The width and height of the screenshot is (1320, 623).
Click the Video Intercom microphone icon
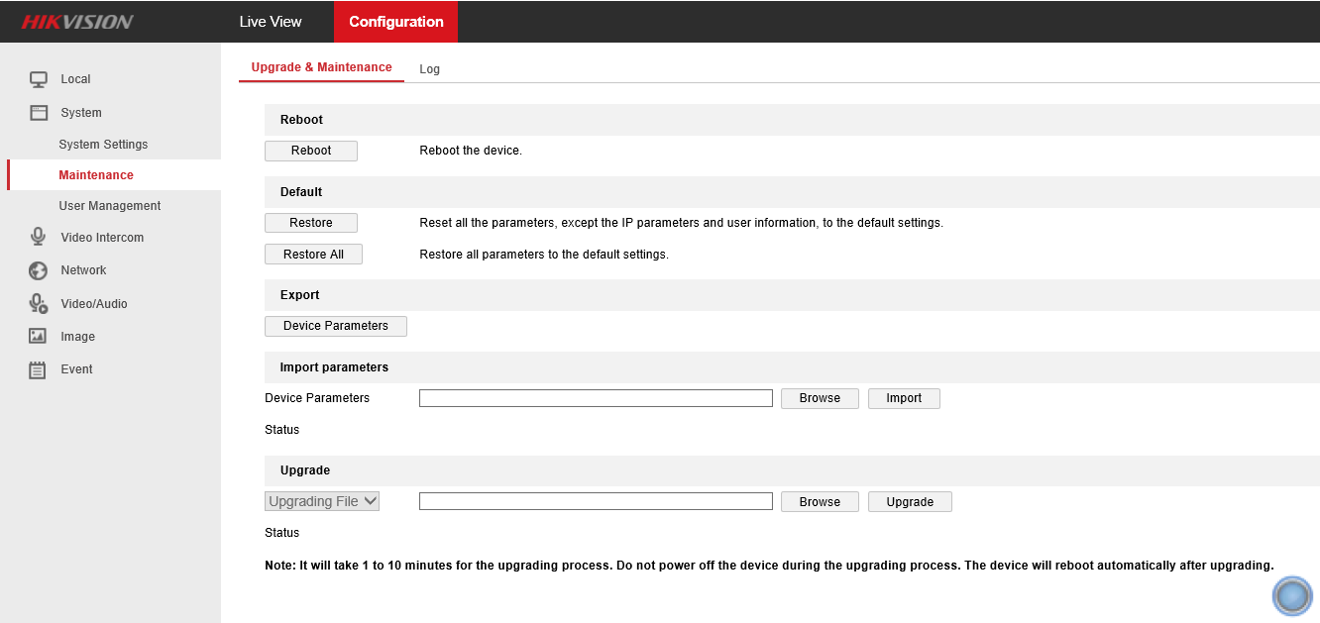(x=39, y=238)
